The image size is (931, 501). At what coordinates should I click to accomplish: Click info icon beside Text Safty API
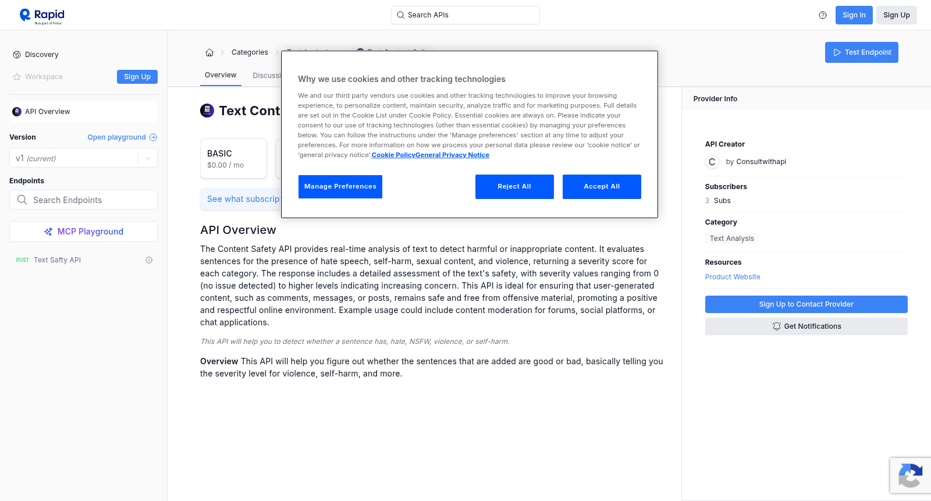[x=149, y=260]
